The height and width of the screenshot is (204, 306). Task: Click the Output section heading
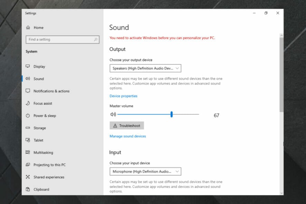coord(117,49)
